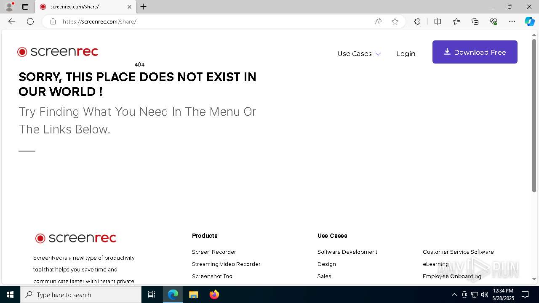Open the notification center icon
The image size is (539, 303).
pos(525,295)
